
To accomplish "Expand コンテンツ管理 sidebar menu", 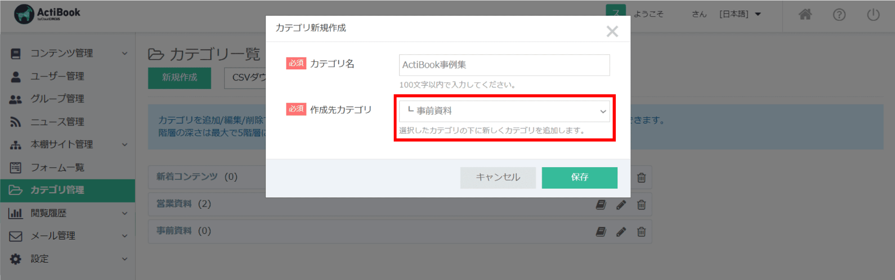I will [68, 54].
